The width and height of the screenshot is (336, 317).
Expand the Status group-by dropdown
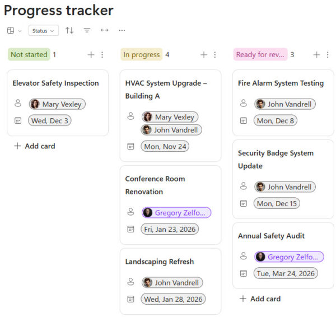coord(44,30)
